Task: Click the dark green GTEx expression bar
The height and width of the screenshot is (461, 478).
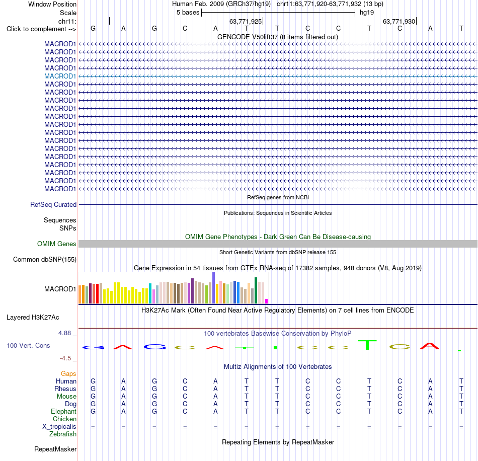Action: (x=256, y=290)
